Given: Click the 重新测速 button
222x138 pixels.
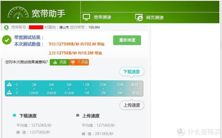Looking at the screenshot, I should (127, 40).
